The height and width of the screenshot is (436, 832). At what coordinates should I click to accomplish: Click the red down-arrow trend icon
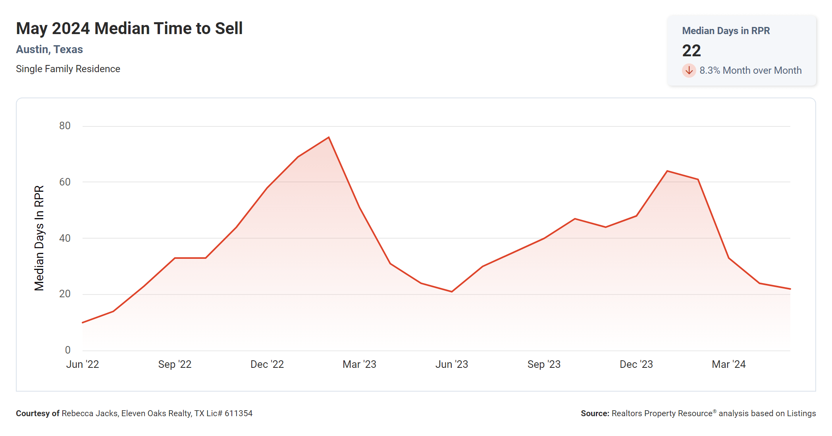pyautogui.click(x=689, y=71)
